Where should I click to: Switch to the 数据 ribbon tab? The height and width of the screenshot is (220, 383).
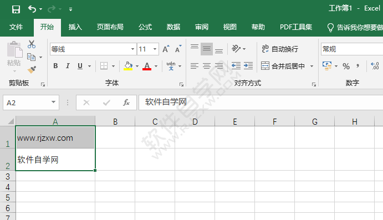click(173, 27)
